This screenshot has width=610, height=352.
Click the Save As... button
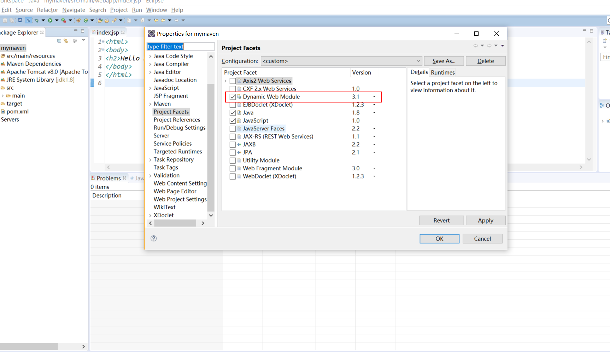pos(444,61)
